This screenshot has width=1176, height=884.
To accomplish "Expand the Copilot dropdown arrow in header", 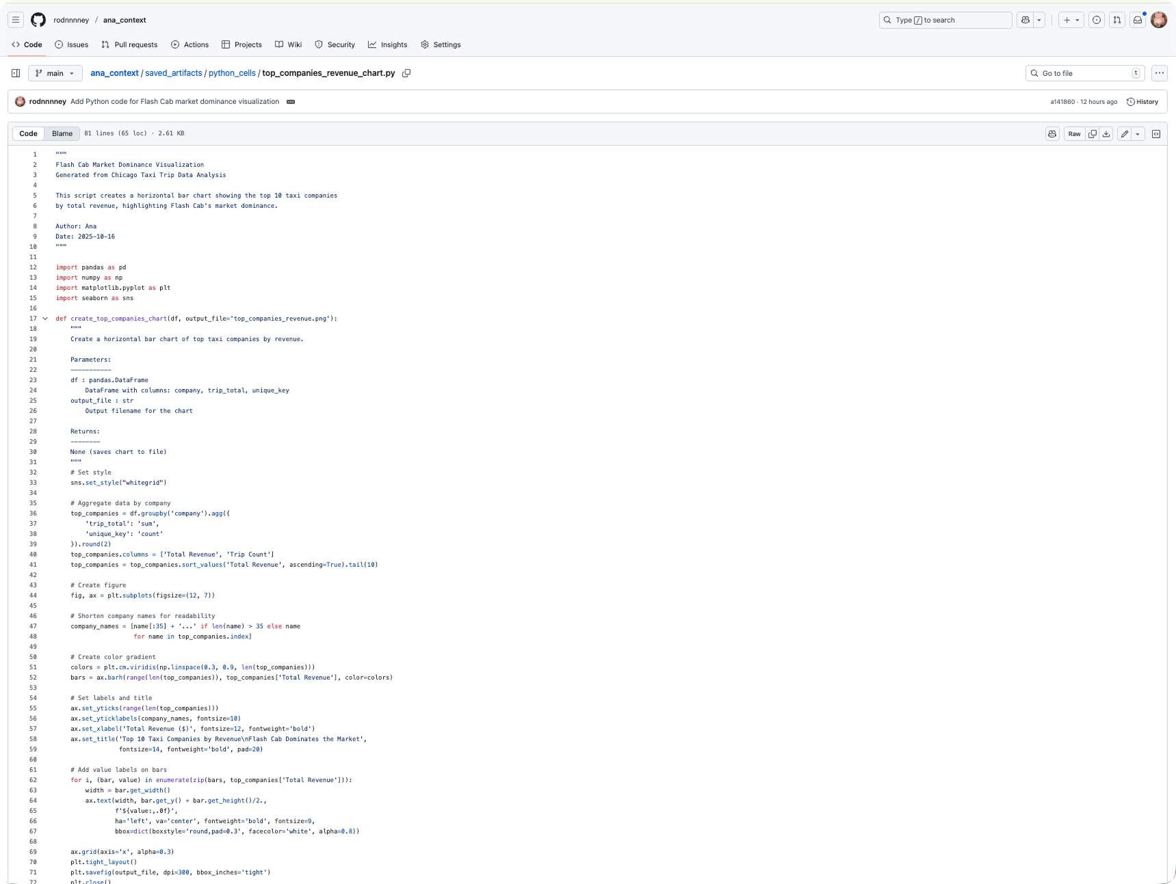I will click(1039, 20).
